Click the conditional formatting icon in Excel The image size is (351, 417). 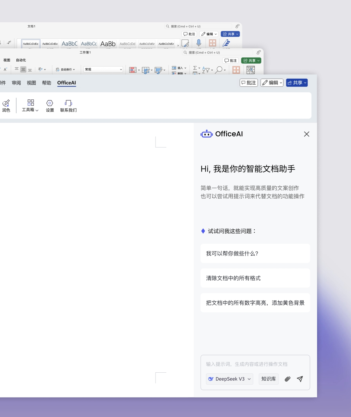point(133,70)
